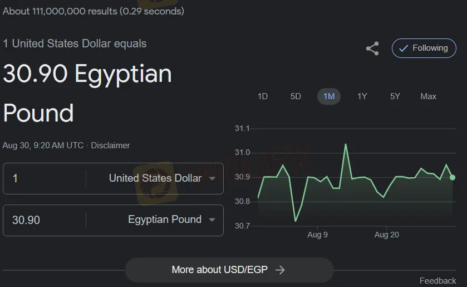The image size is (467, 287).
Task: Toggle the Following button off
Action: (424, 48)
